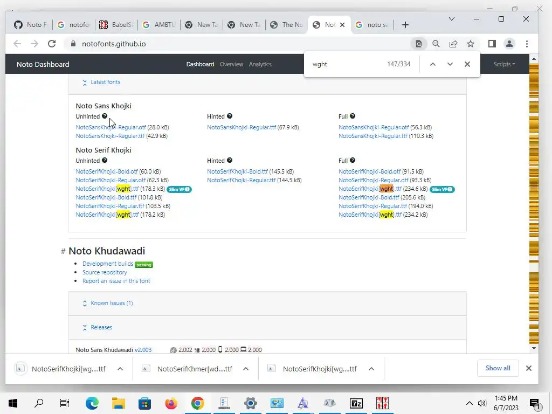Image resolution: width=552 pixels, height=414 pixels.
Task: Download NotoSansKhojki-Regular.otf (28.0 kB)
Action: point(111,127)
